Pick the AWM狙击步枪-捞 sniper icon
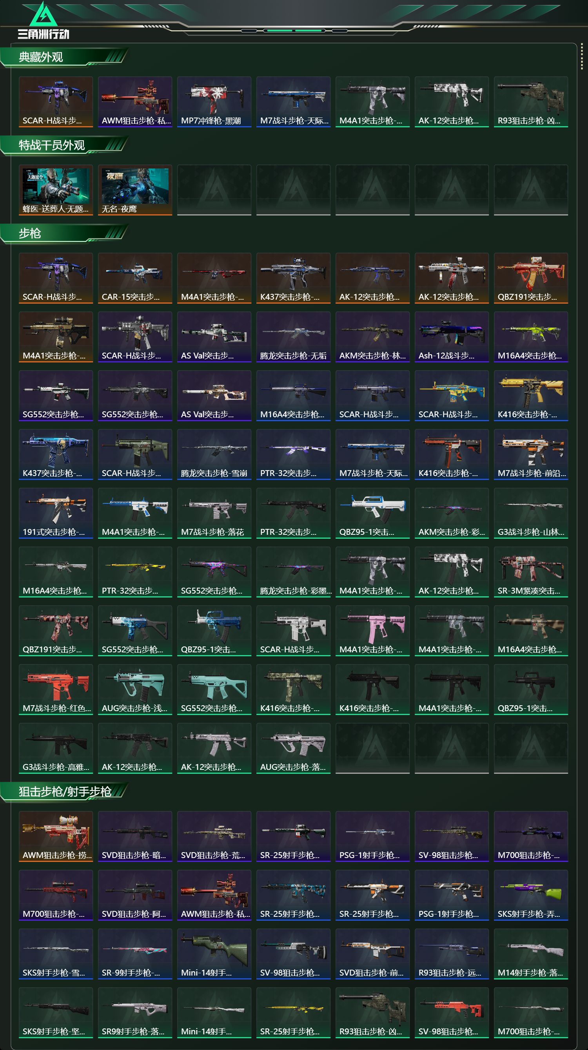The image size is (588, 1050). point(56,836)
